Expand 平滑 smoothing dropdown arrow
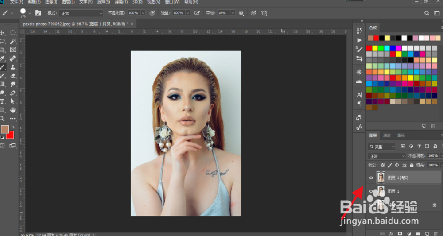The image size is (443, 236). [233, 13]
